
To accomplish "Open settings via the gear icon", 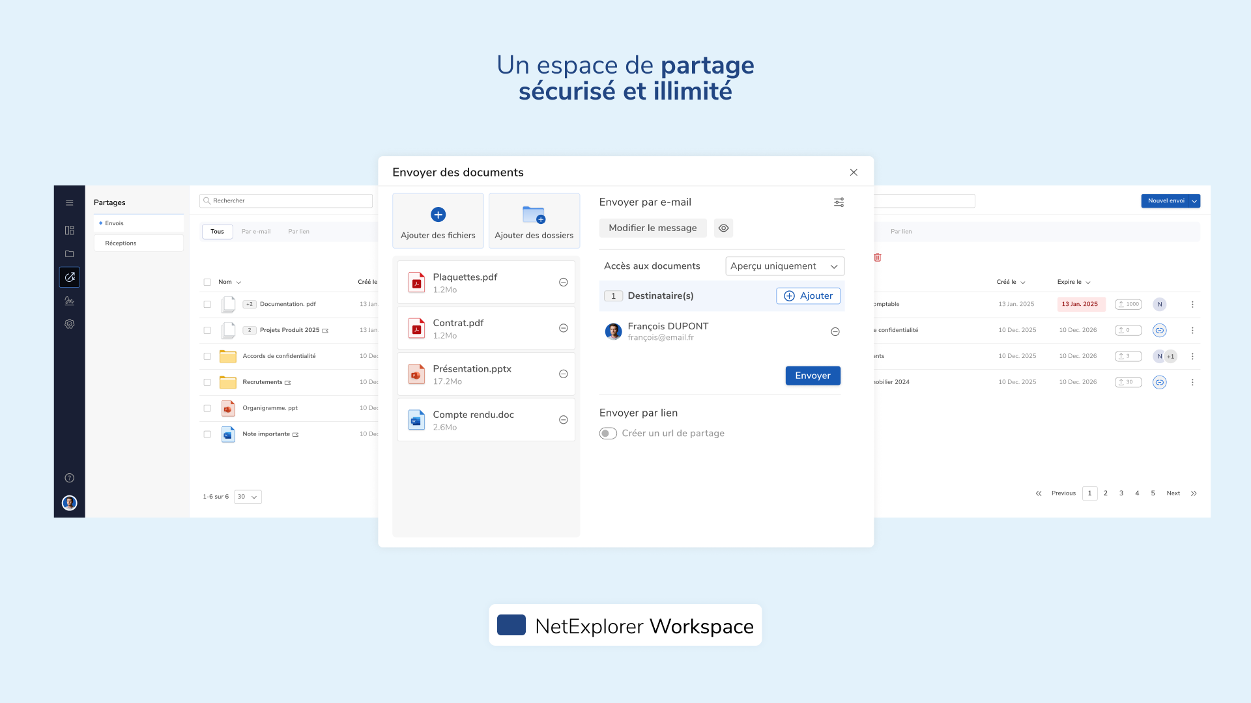I will pos(69,324).
